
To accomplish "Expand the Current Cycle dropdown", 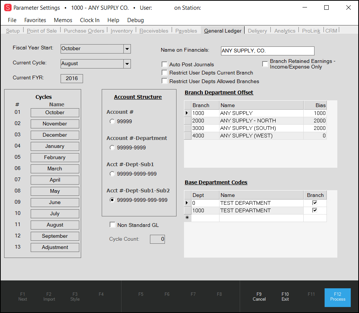I will click(127, 64).
